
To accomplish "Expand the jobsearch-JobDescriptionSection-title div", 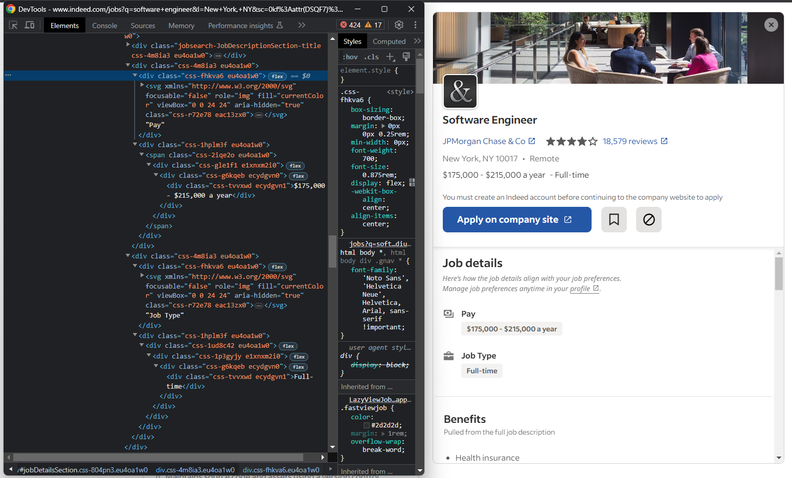I will click(128, 45).
